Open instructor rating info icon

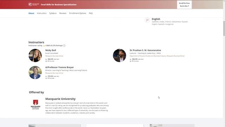point(64,46)
